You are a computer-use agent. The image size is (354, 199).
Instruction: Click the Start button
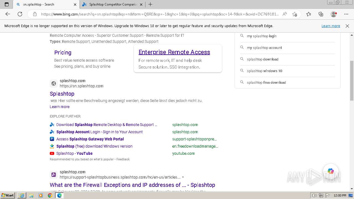(8, 195)
